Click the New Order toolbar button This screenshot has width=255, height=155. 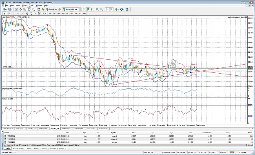click(52, 9)
